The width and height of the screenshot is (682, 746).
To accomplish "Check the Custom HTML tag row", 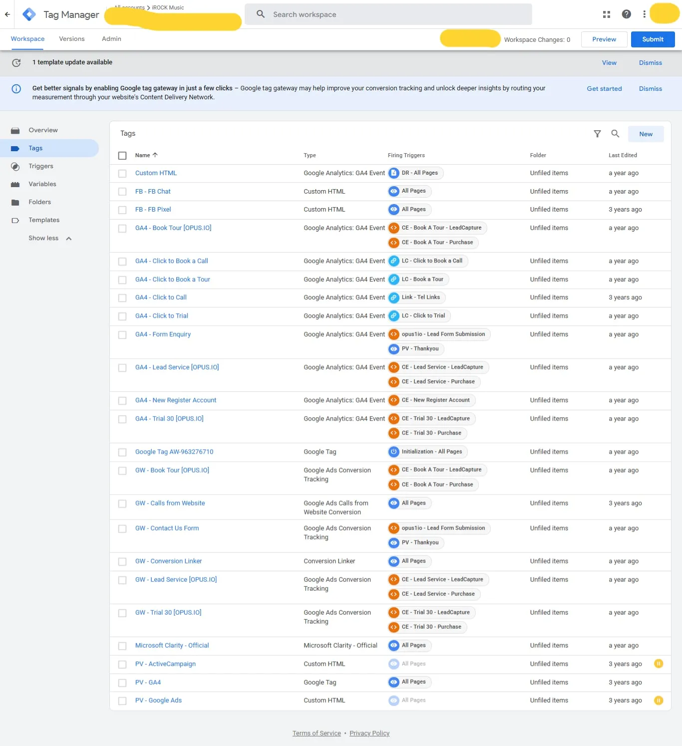I will [x=122, y=174].
